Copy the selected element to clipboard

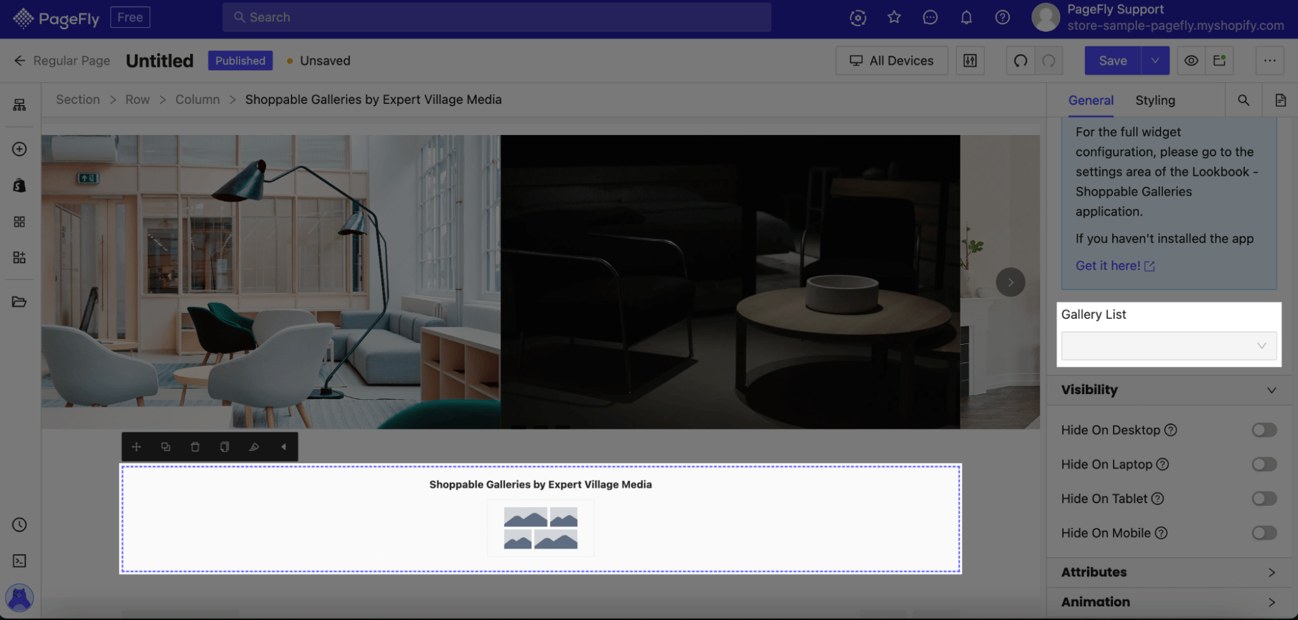pyautogui.click(x=225, y=447)
